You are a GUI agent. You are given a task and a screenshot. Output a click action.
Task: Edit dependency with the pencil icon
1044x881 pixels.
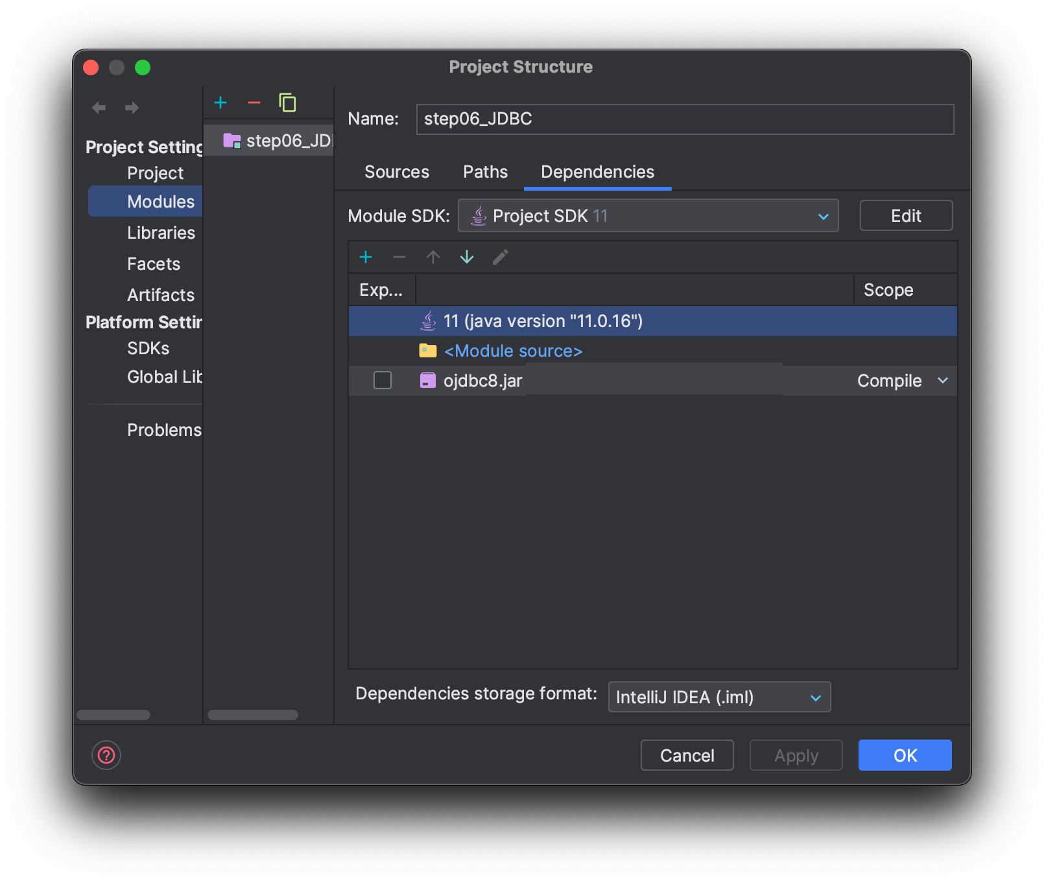[501, 258]
